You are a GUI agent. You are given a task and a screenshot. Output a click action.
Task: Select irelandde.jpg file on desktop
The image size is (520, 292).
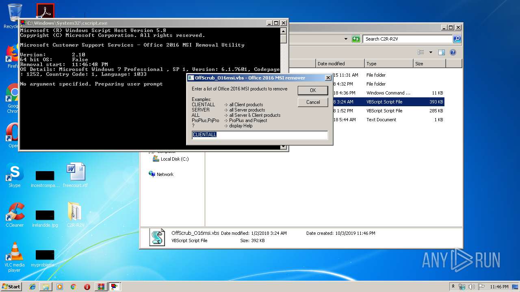45,218
